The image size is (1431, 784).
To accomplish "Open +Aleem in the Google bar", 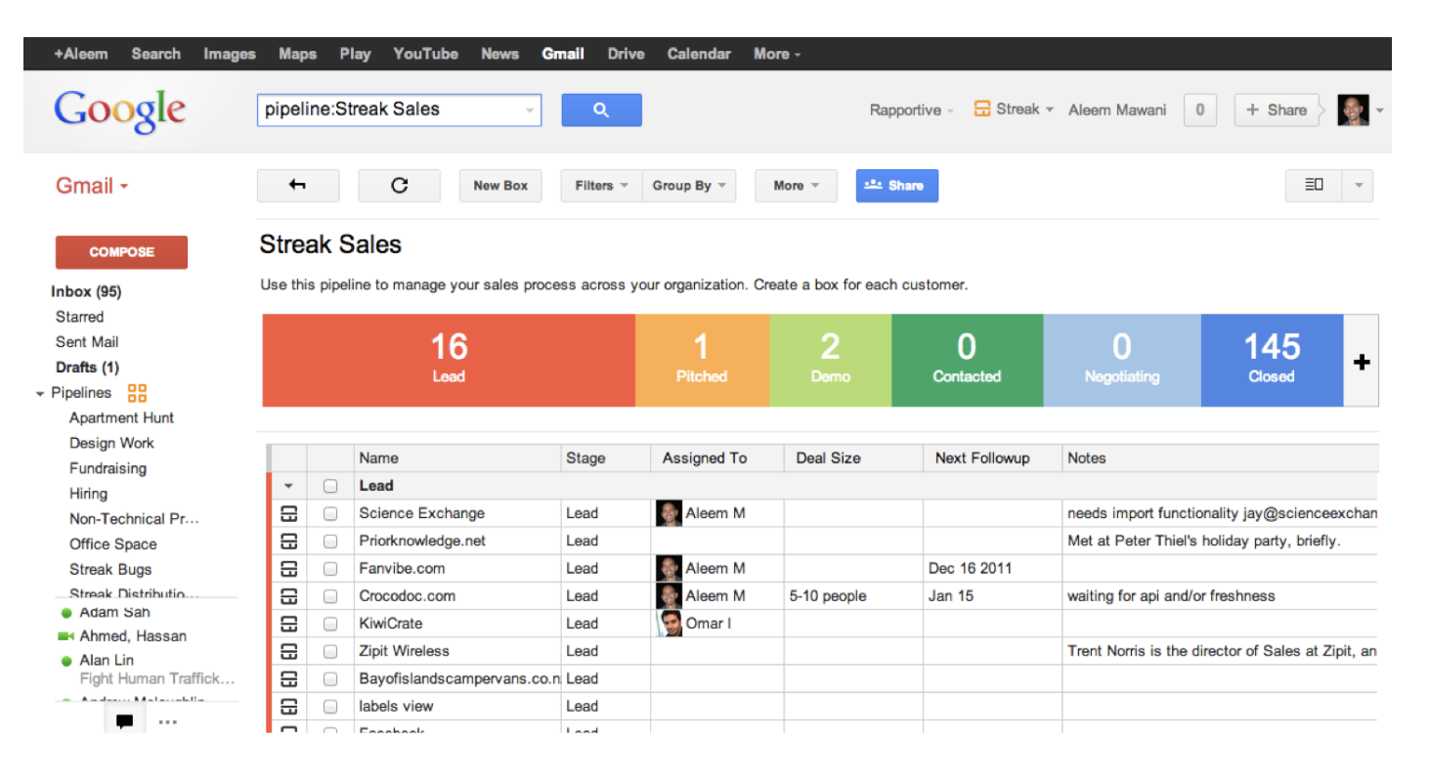I will 81,54.
